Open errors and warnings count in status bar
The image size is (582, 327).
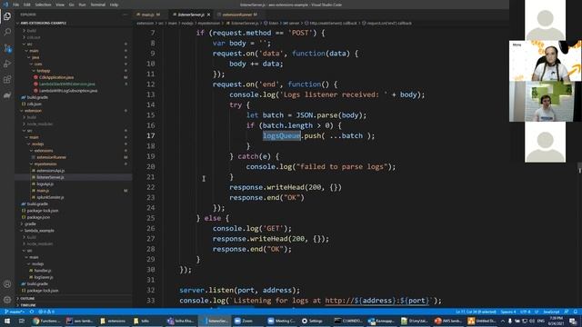[x=46, y=312]
